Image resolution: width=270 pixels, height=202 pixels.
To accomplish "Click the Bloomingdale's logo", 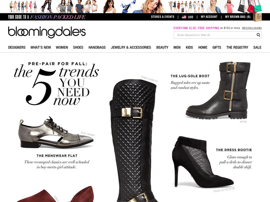I will 47,32.
